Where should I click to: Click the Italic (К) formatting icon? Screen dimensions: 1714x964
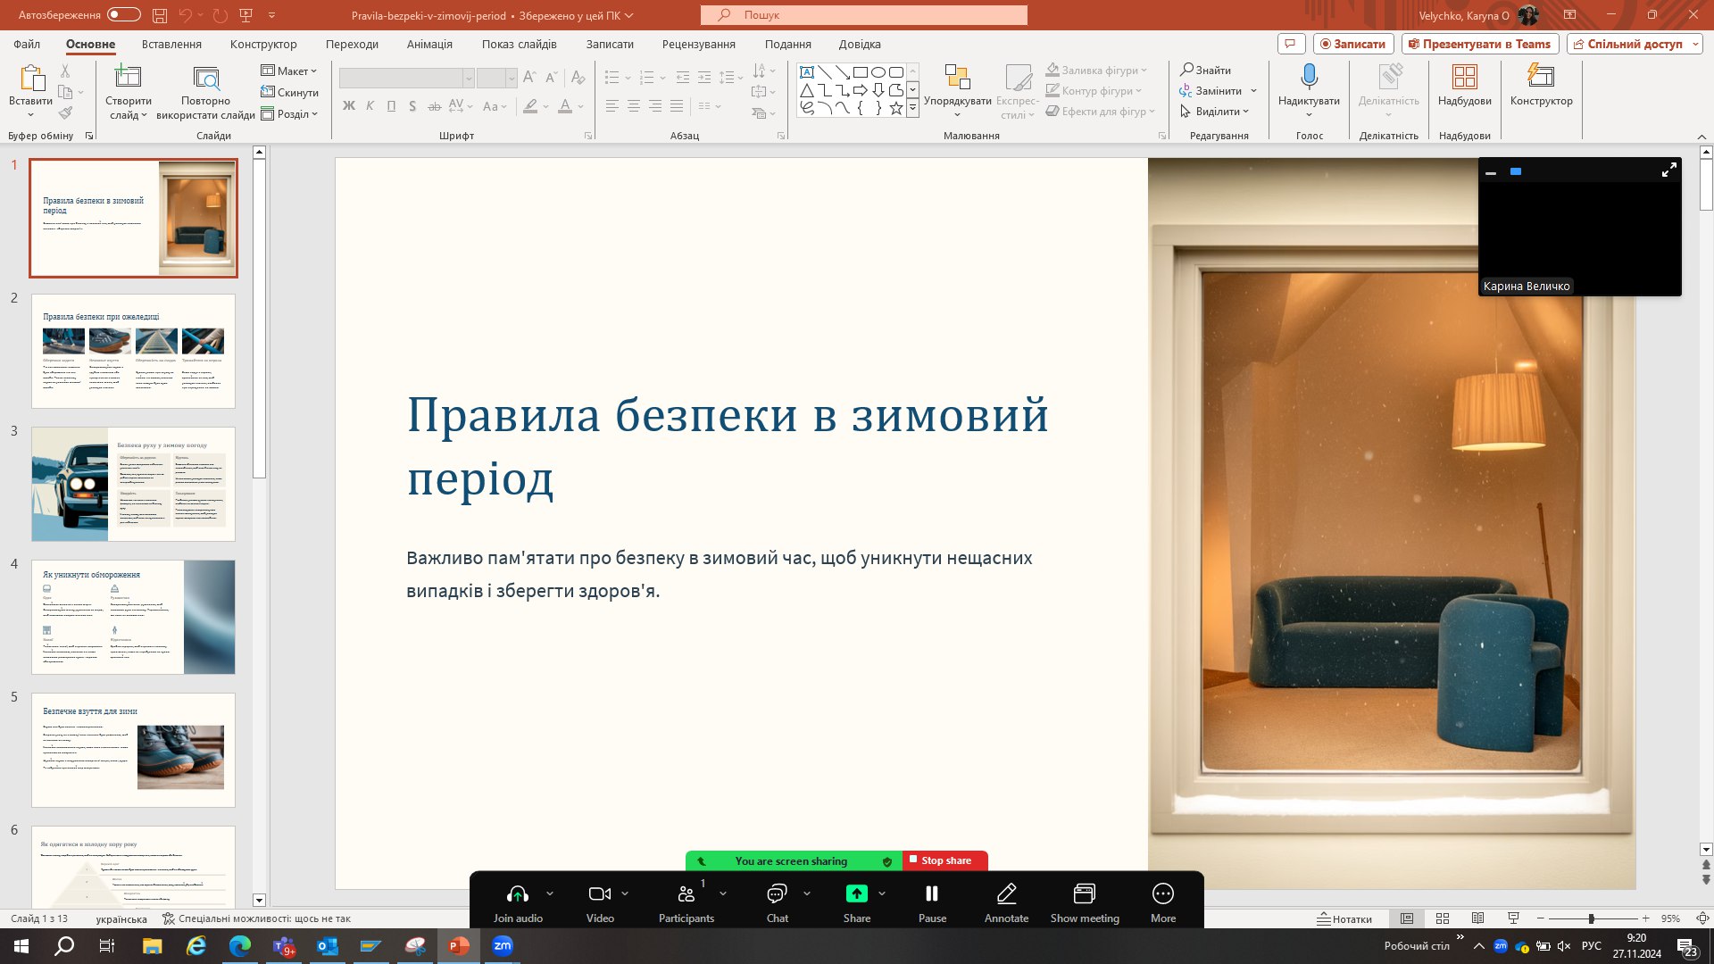point(370,106)
